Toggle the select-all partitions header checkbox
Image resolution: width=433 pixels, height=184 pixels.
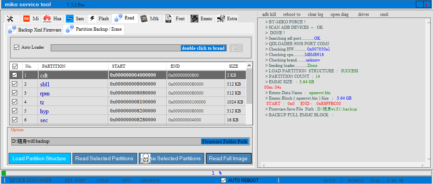point(15,66)
